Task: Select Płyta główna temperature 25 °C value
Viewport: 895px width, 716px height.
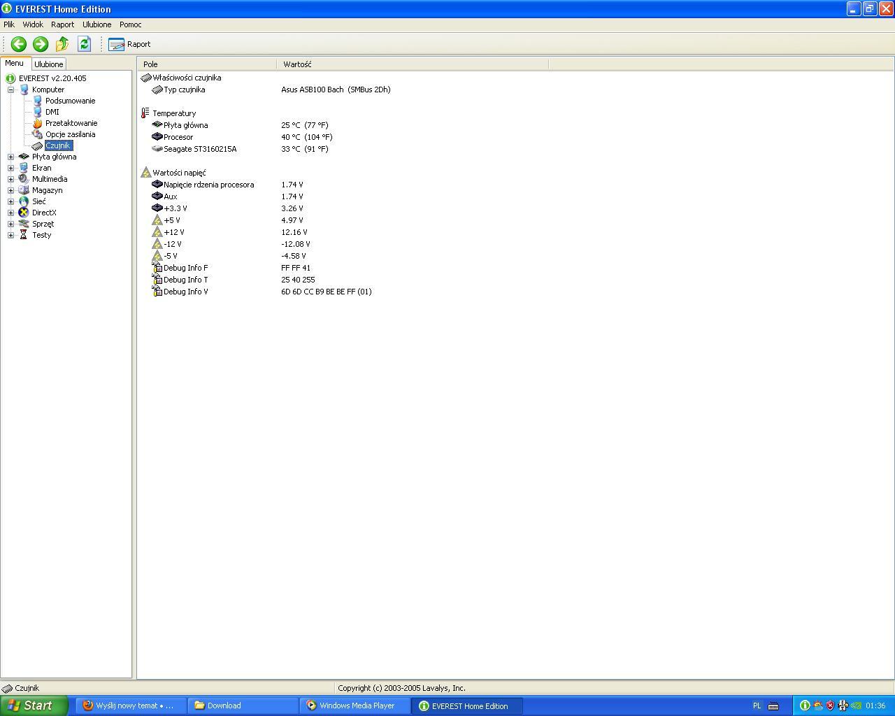Action: (305, 125)
